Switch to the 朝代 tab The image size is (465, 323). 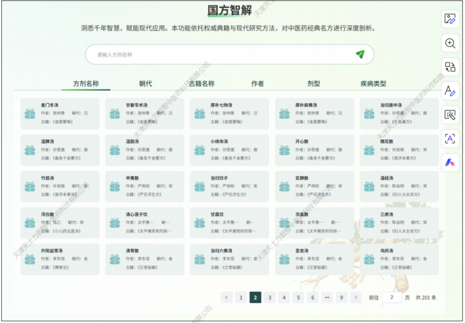click(x=146, y=84)
